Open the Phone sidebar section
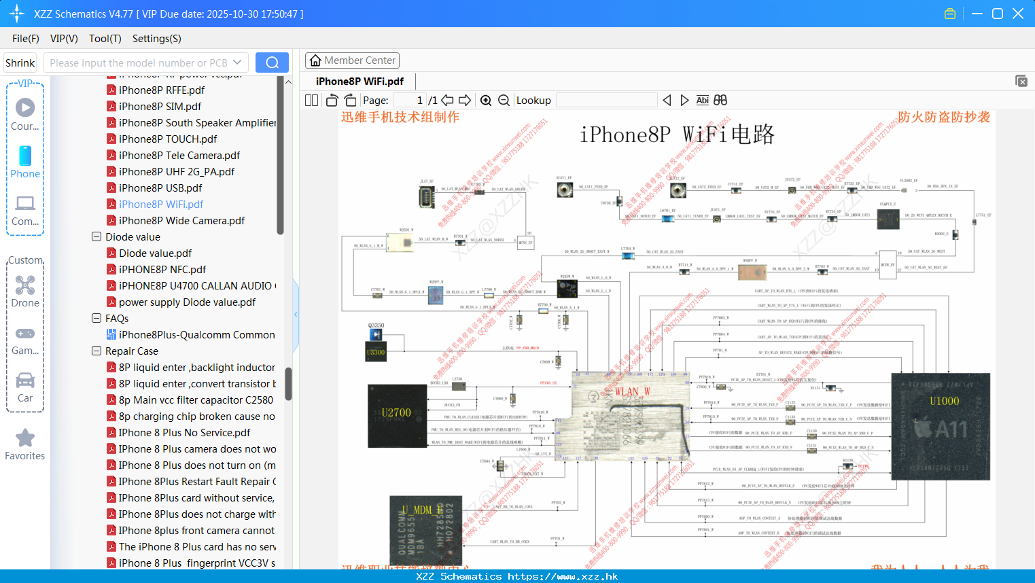Image resolution: width=1035 pixels, height=583 pixels. (x=25, y=162)
